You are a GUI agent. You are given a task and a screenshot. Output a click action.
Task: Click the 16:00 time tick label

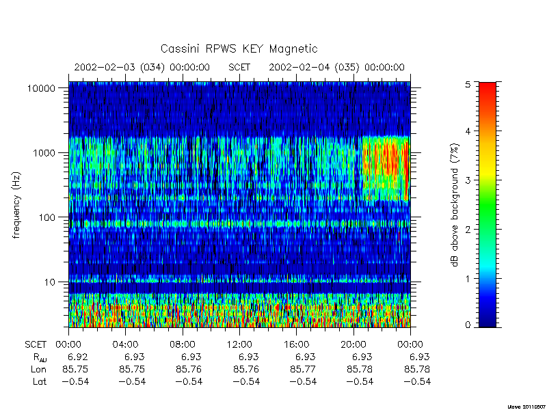(x=296, y=345)
